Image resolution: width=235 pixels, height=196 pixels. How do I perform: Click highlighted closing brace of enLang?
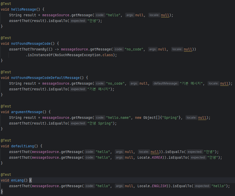tap(2, 192)
